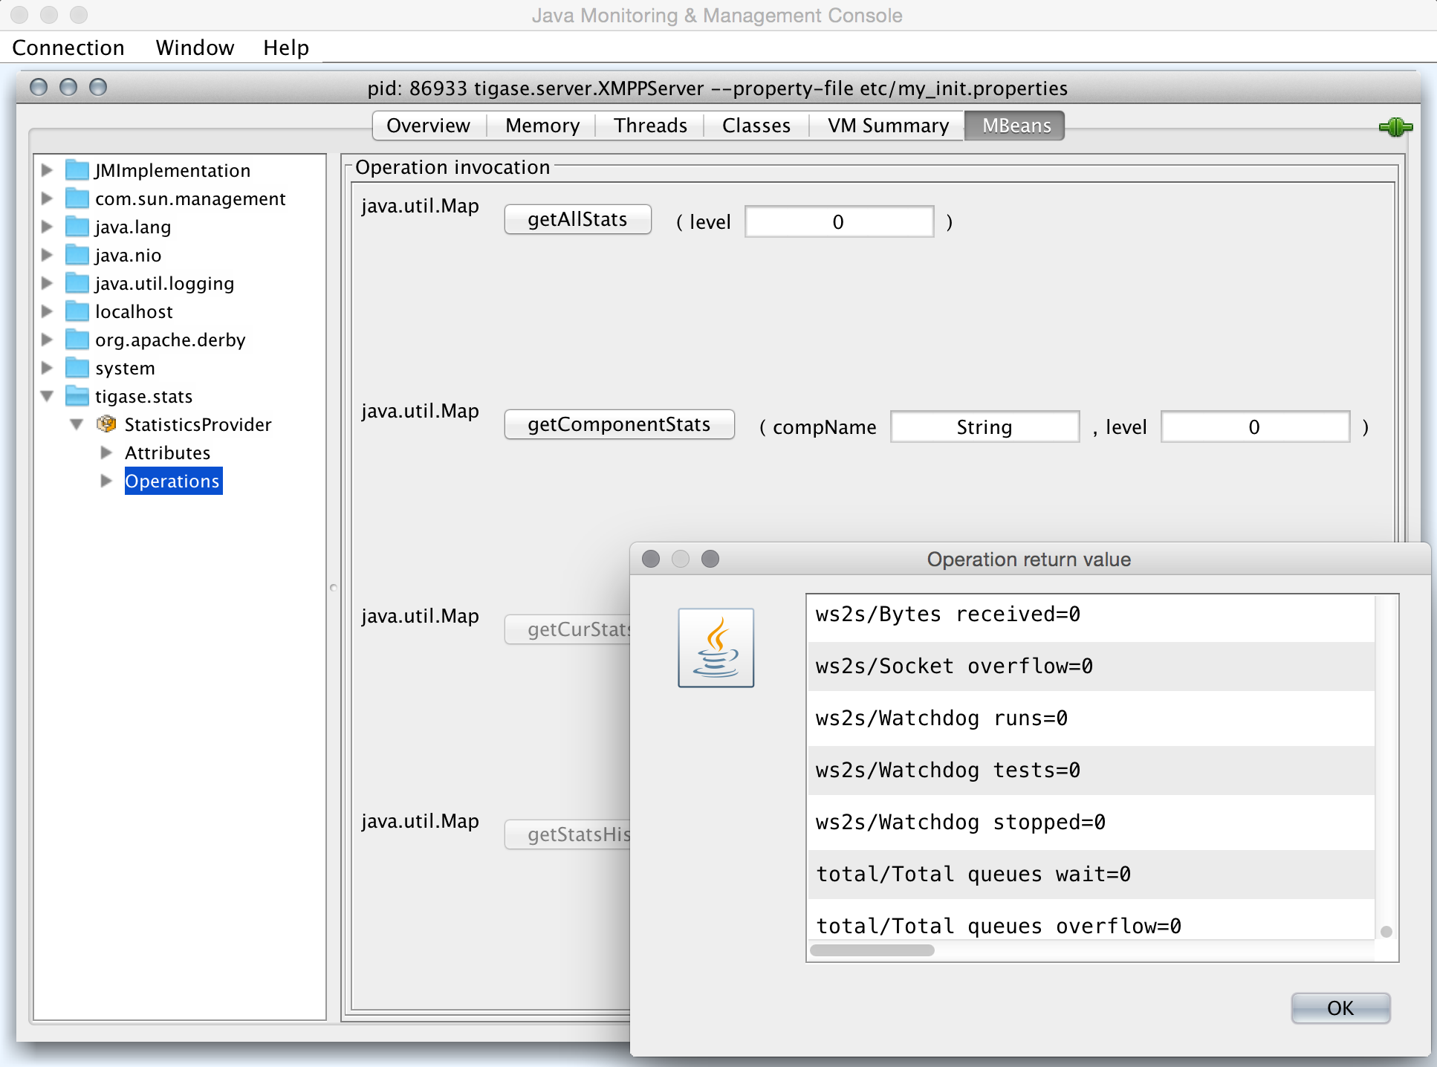
Task: Click the getComponentStats level input field
Action: pos(1255,427)
